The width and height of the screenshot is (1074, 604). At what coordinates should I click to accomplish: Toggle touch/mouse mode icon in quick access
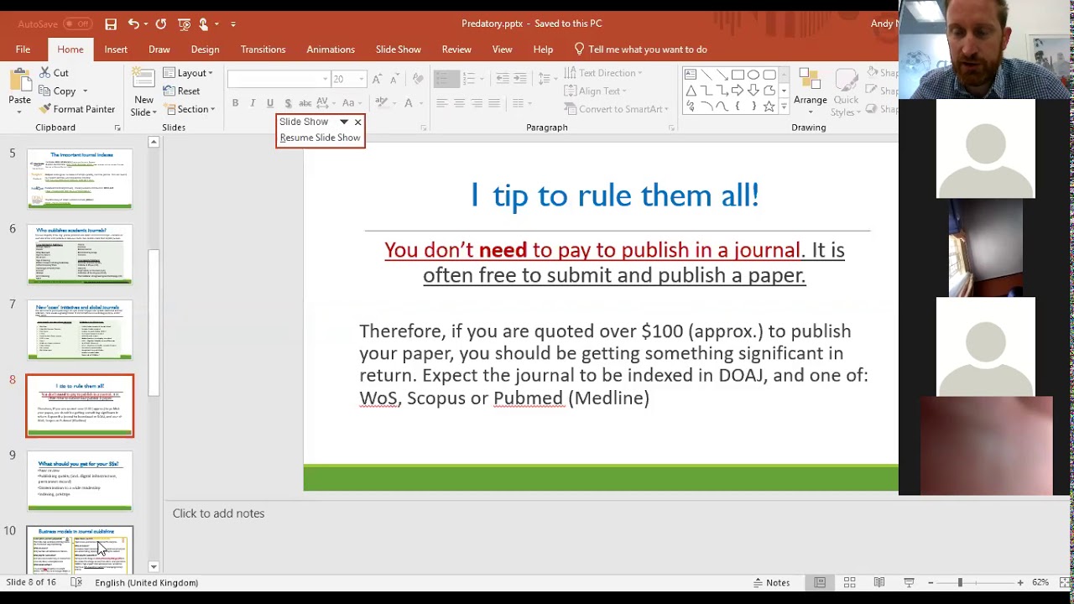click(x=204, y=24)
